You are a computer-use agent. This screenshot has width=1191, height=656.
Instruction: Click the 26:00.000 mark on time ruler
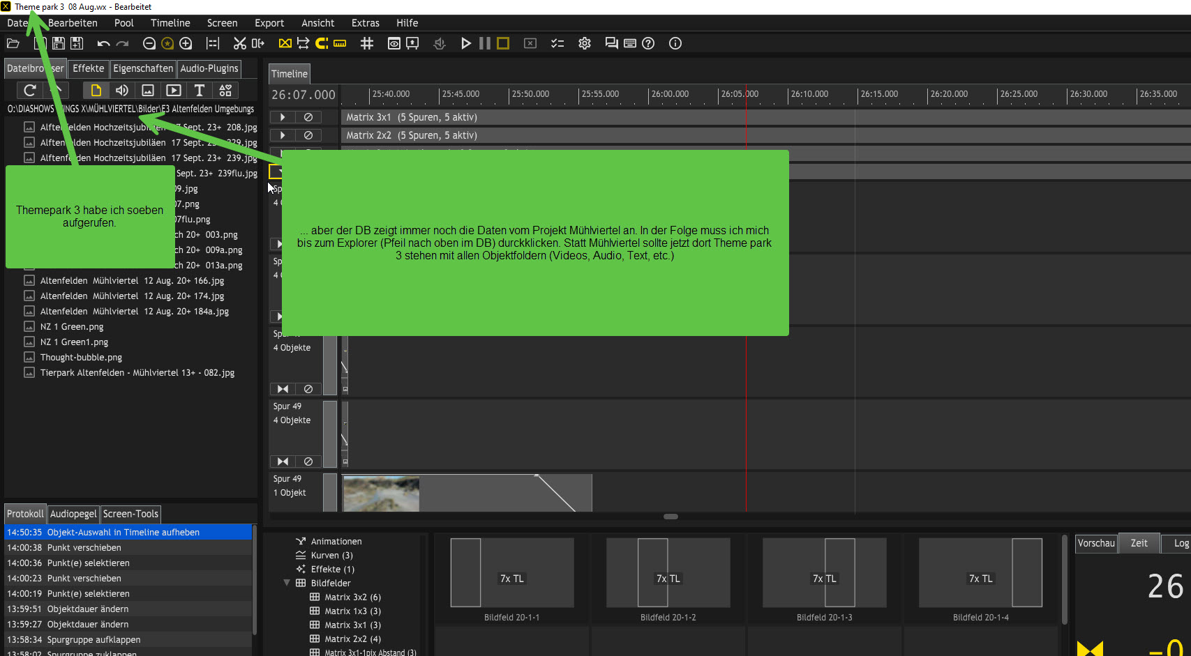coord(670,94)
